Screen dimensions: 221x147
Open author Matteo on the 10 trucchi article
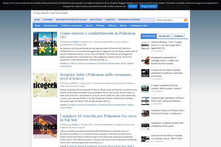75,125
